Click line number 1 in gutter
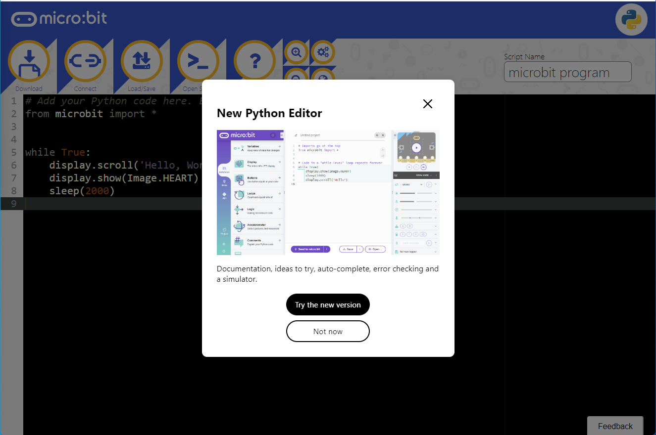The width and height of the screenshot is (656, 435). [13, 101]
